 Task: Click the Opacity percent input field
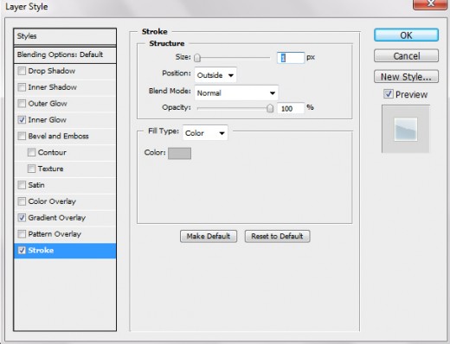pos(291,109)
